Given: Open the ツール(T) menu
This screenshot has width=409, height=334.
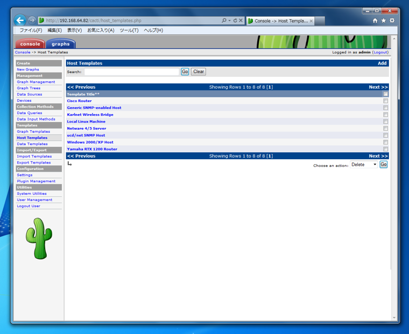Looking at the screenshot, I should 129,30.
